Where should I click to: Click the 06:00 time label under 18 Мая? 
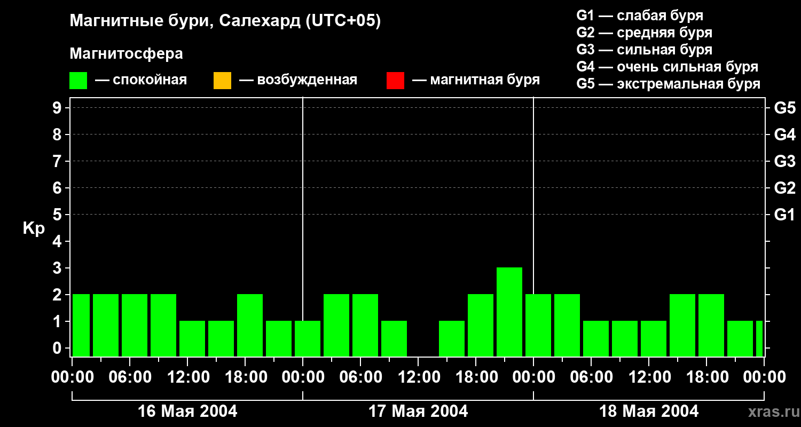point(591,377)
